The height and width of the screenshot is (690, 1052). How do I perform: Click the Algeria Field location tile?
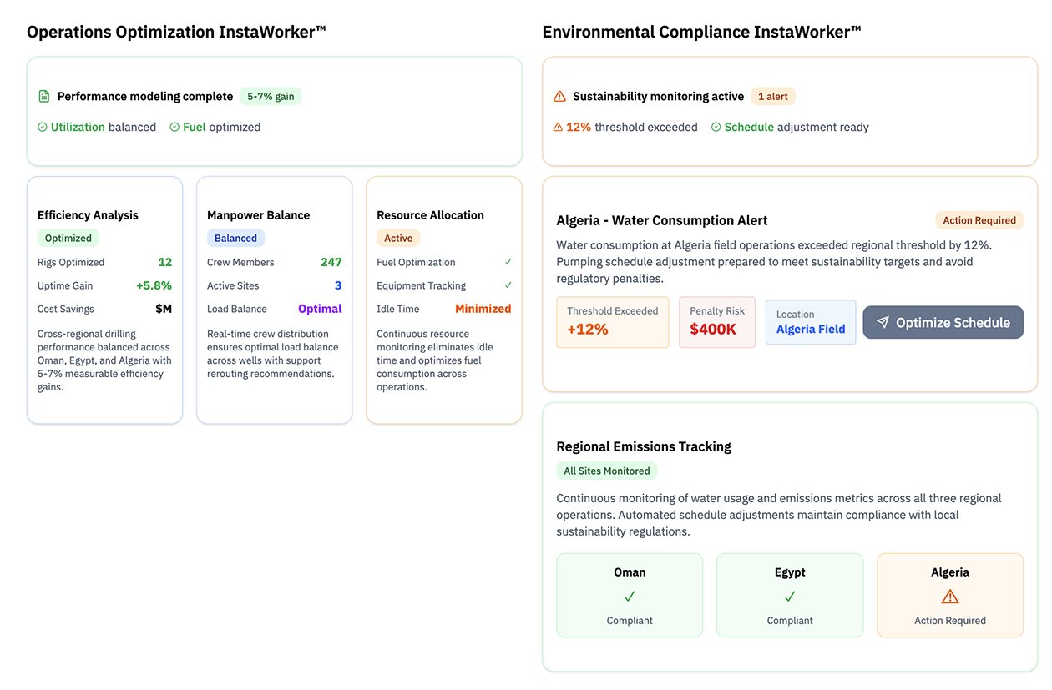pos(811,322)
